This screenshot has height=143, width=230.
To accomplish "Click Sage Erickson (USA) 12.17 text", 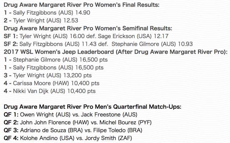I will coord(133,36).
